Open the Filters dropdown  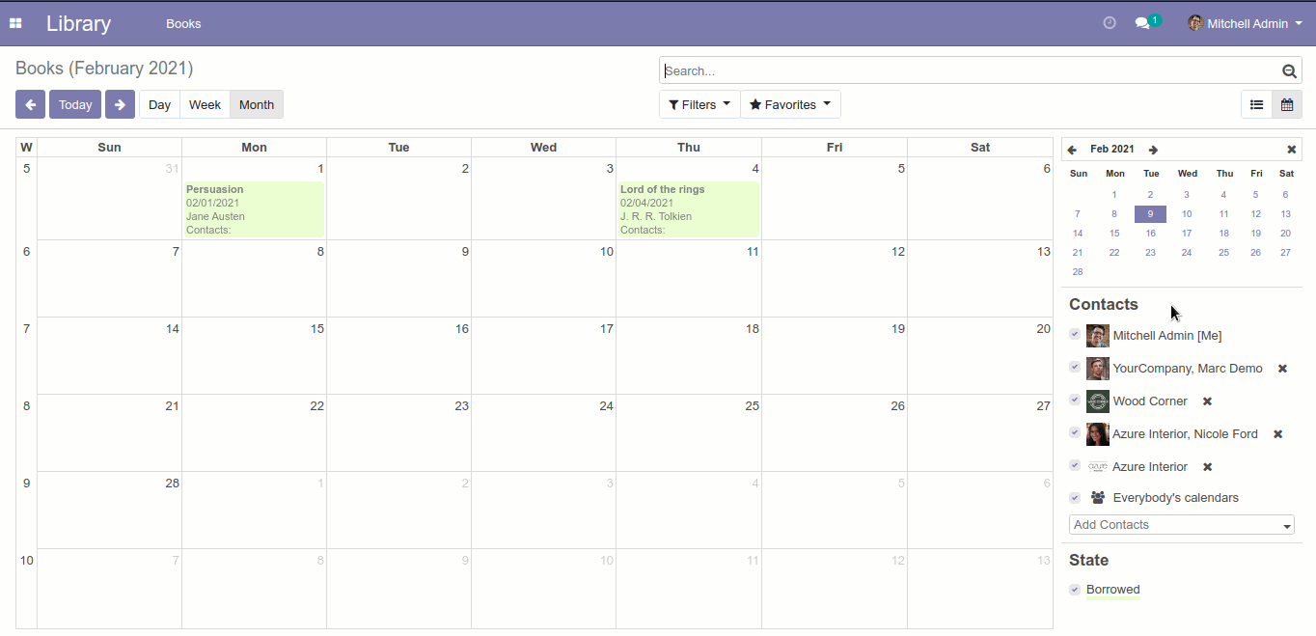699,104
